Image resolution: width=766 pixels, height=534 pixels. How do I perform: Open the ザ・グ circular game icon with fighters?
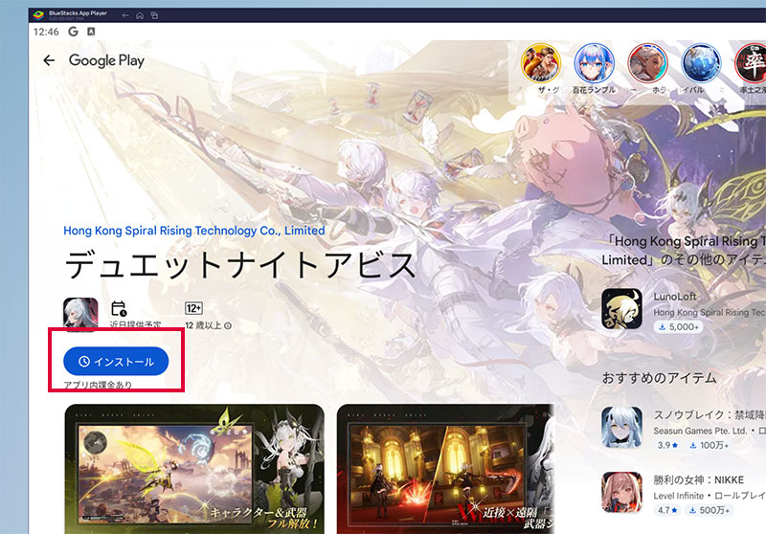click(540, 65)
